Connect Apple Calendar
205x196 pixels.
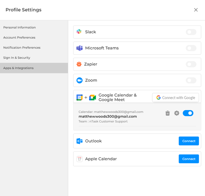[x=189, y=159]
